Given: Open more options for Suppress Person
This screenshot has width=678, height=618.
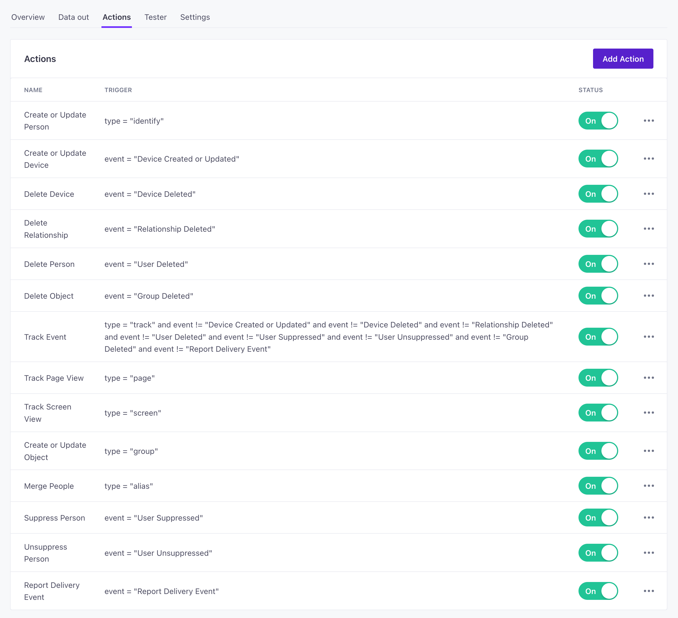Looking at the screenshot, I should [648, 518].
